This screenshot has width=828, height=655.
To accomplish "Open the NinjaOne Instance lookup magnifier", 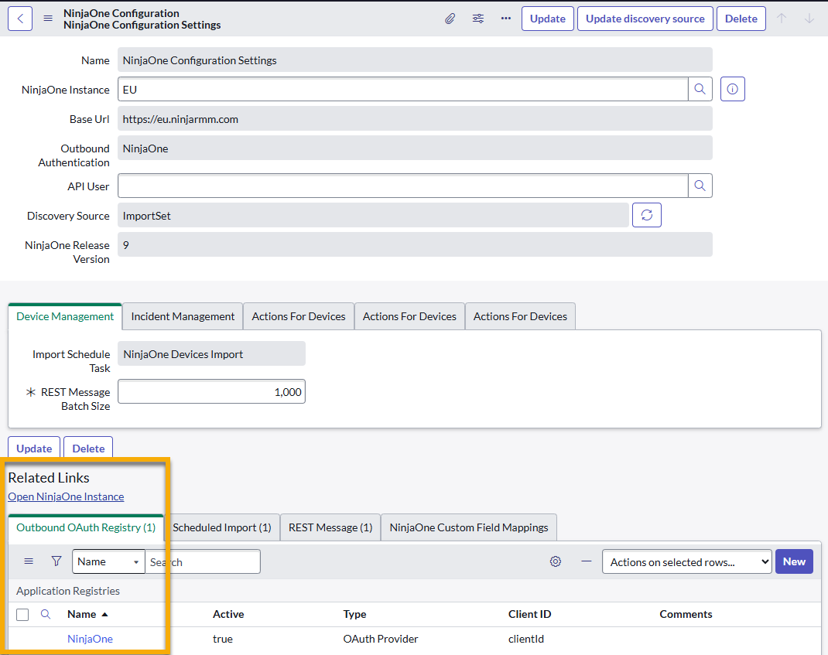I will click(x=700, y=88).
